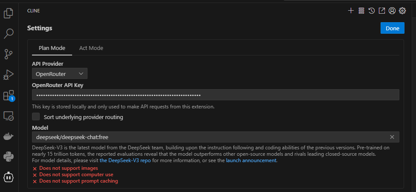Open the Docker view icon

coord(9,137)
